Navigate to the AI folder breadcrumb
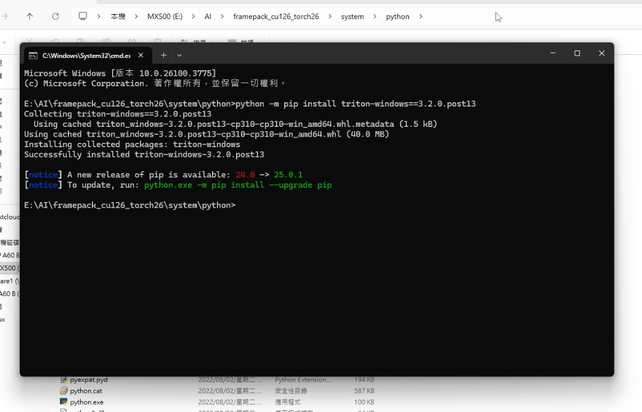 pos(208,17)
